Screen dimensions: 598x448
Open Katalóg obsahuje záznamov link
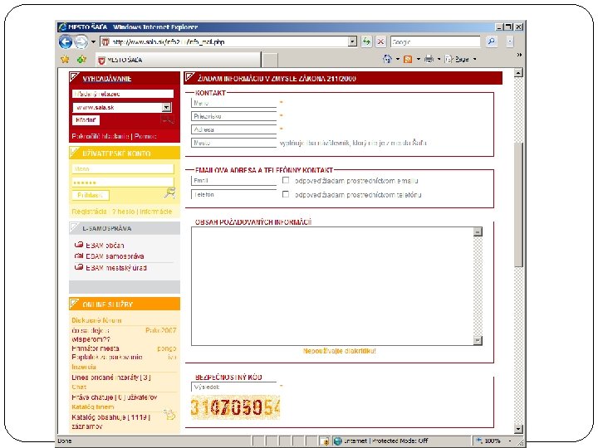pyautogui.click(x=110, y=421)
